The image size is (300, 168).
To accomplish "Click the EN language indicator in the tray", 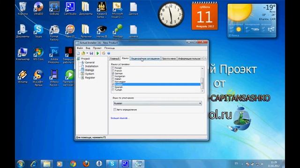I will 236,163.
